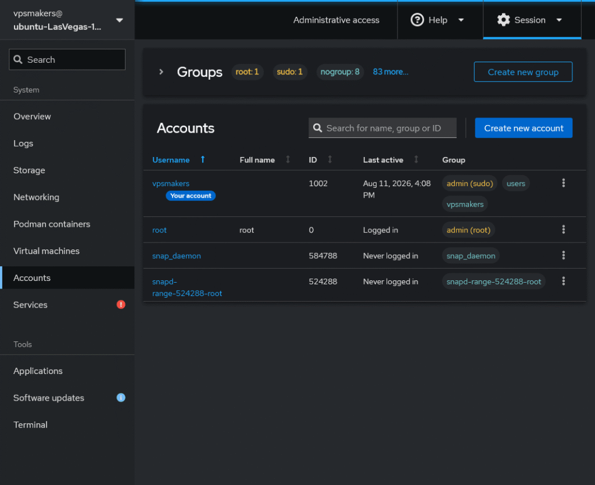This screenshot has height=485, width=595.
Task: Click Create new account button
Action: click(524, 128)
